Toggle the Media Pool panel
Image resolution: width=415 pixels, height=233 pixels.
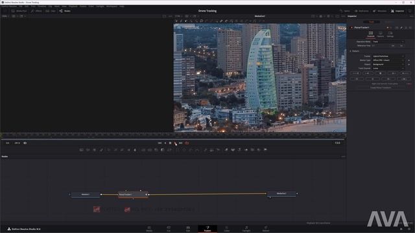click(19, 11)
